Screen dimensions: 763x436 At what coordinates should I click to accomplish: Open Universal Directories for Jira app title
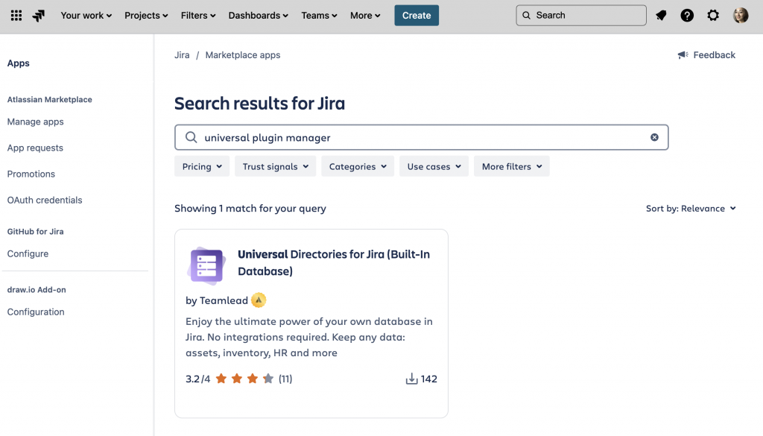(334, 263)
